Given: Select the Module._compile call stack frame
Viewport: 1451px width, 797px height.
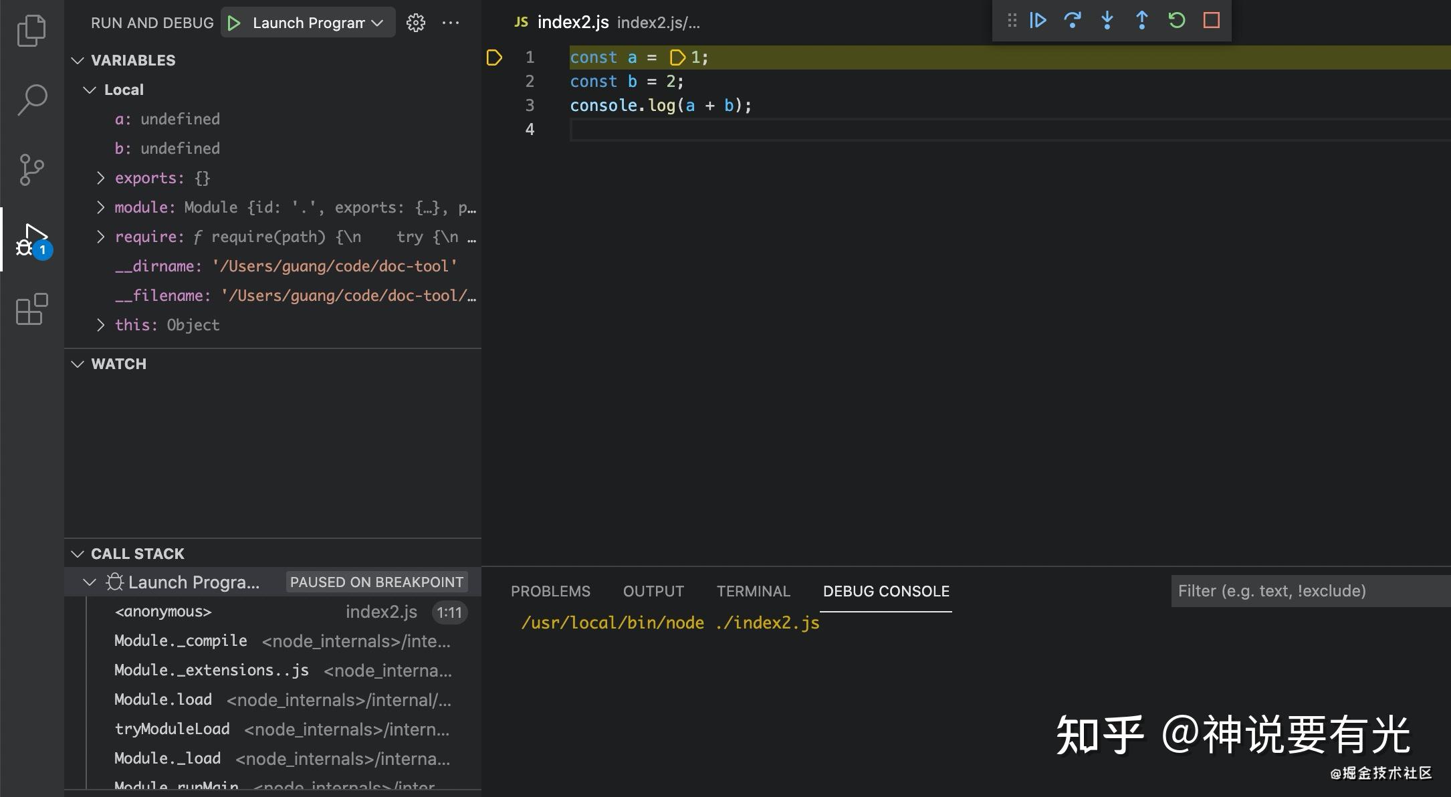Looking at the screenshot, I should tap(179, 641).
